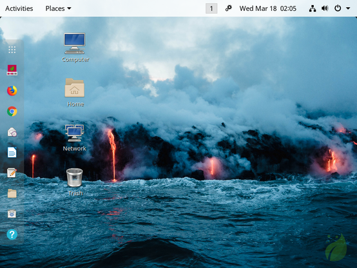
Task: Open the Show Applications grid in the dock
Action: coord(12,50)
